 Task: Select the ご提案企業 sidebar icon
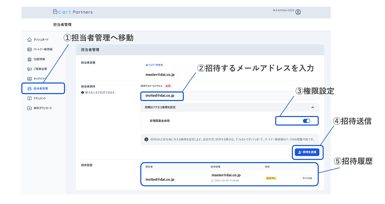click(x=29, y=69)
